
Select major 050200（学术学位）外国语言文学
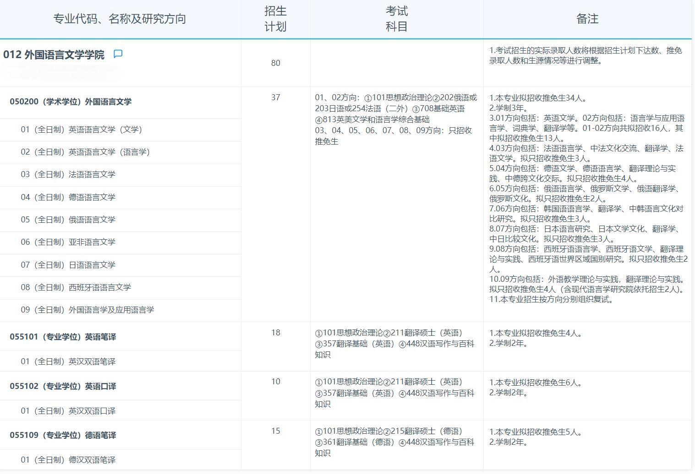71,102
